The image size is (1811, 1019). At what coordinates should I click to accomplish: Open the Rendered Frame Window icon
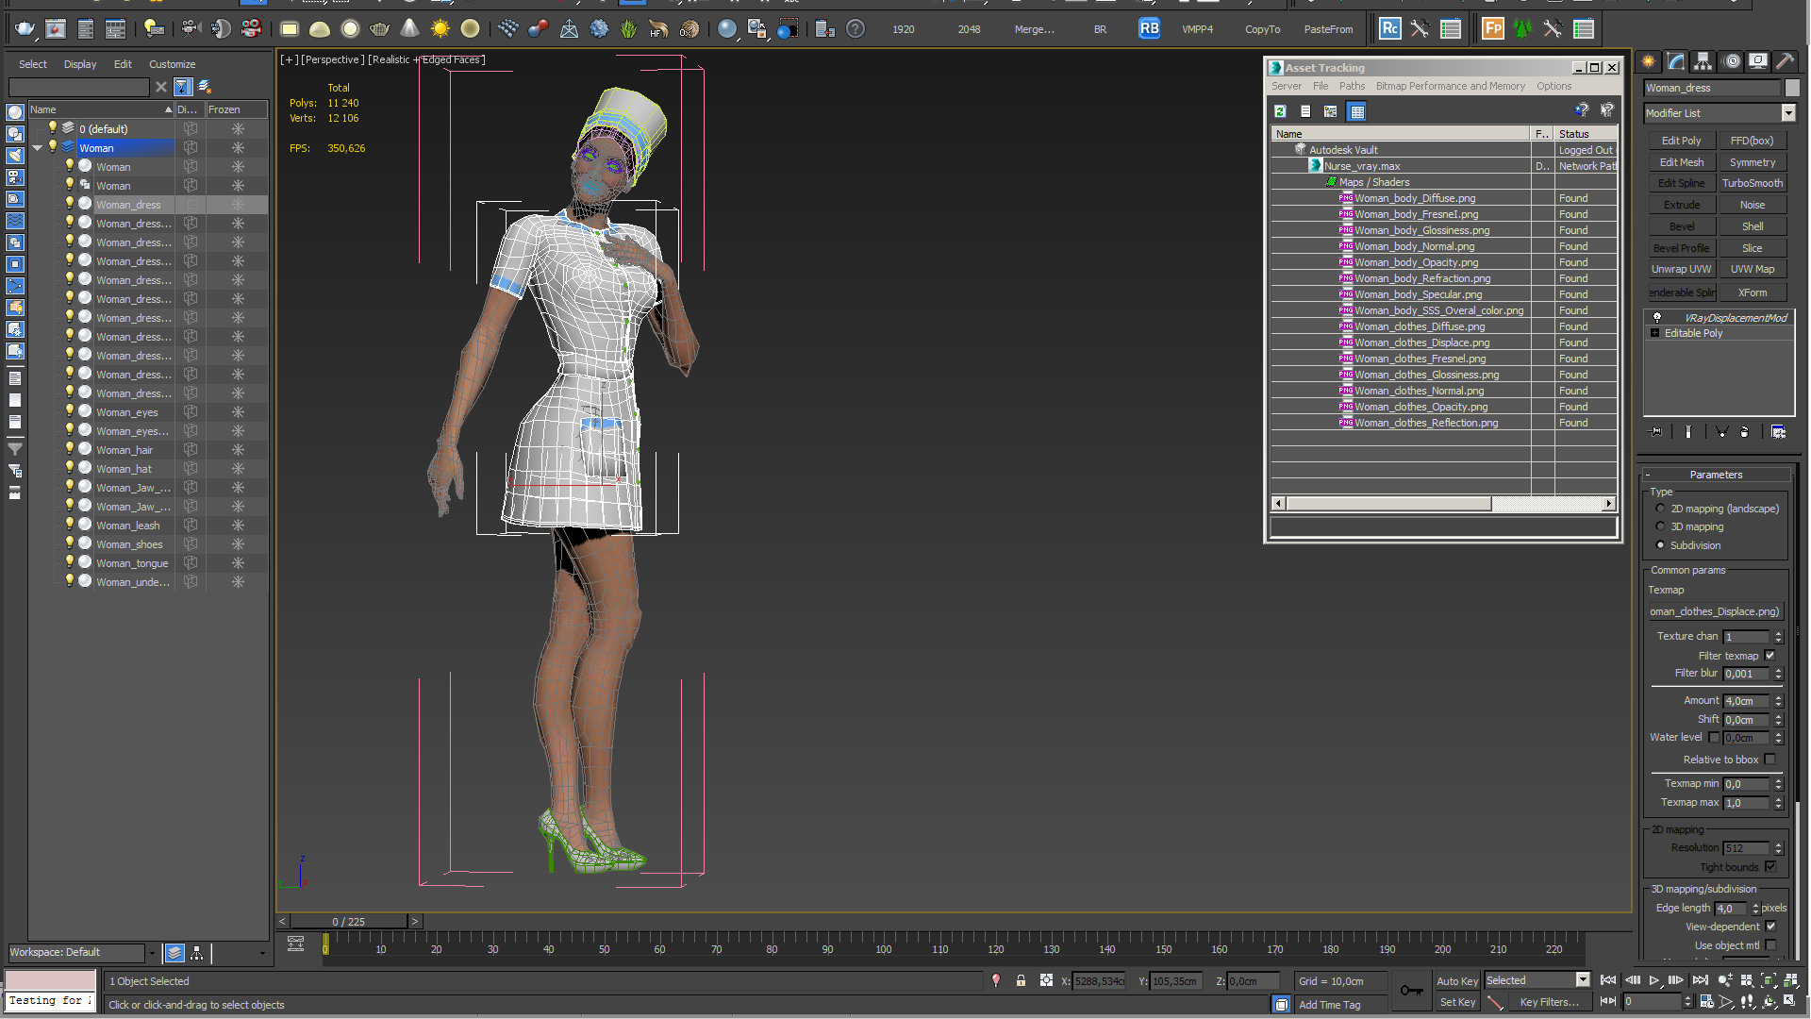coord(56,29)
